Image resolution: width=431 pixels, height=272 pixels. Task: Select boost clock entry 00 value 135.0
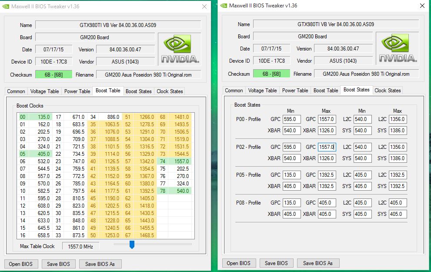tap(40, 117)
